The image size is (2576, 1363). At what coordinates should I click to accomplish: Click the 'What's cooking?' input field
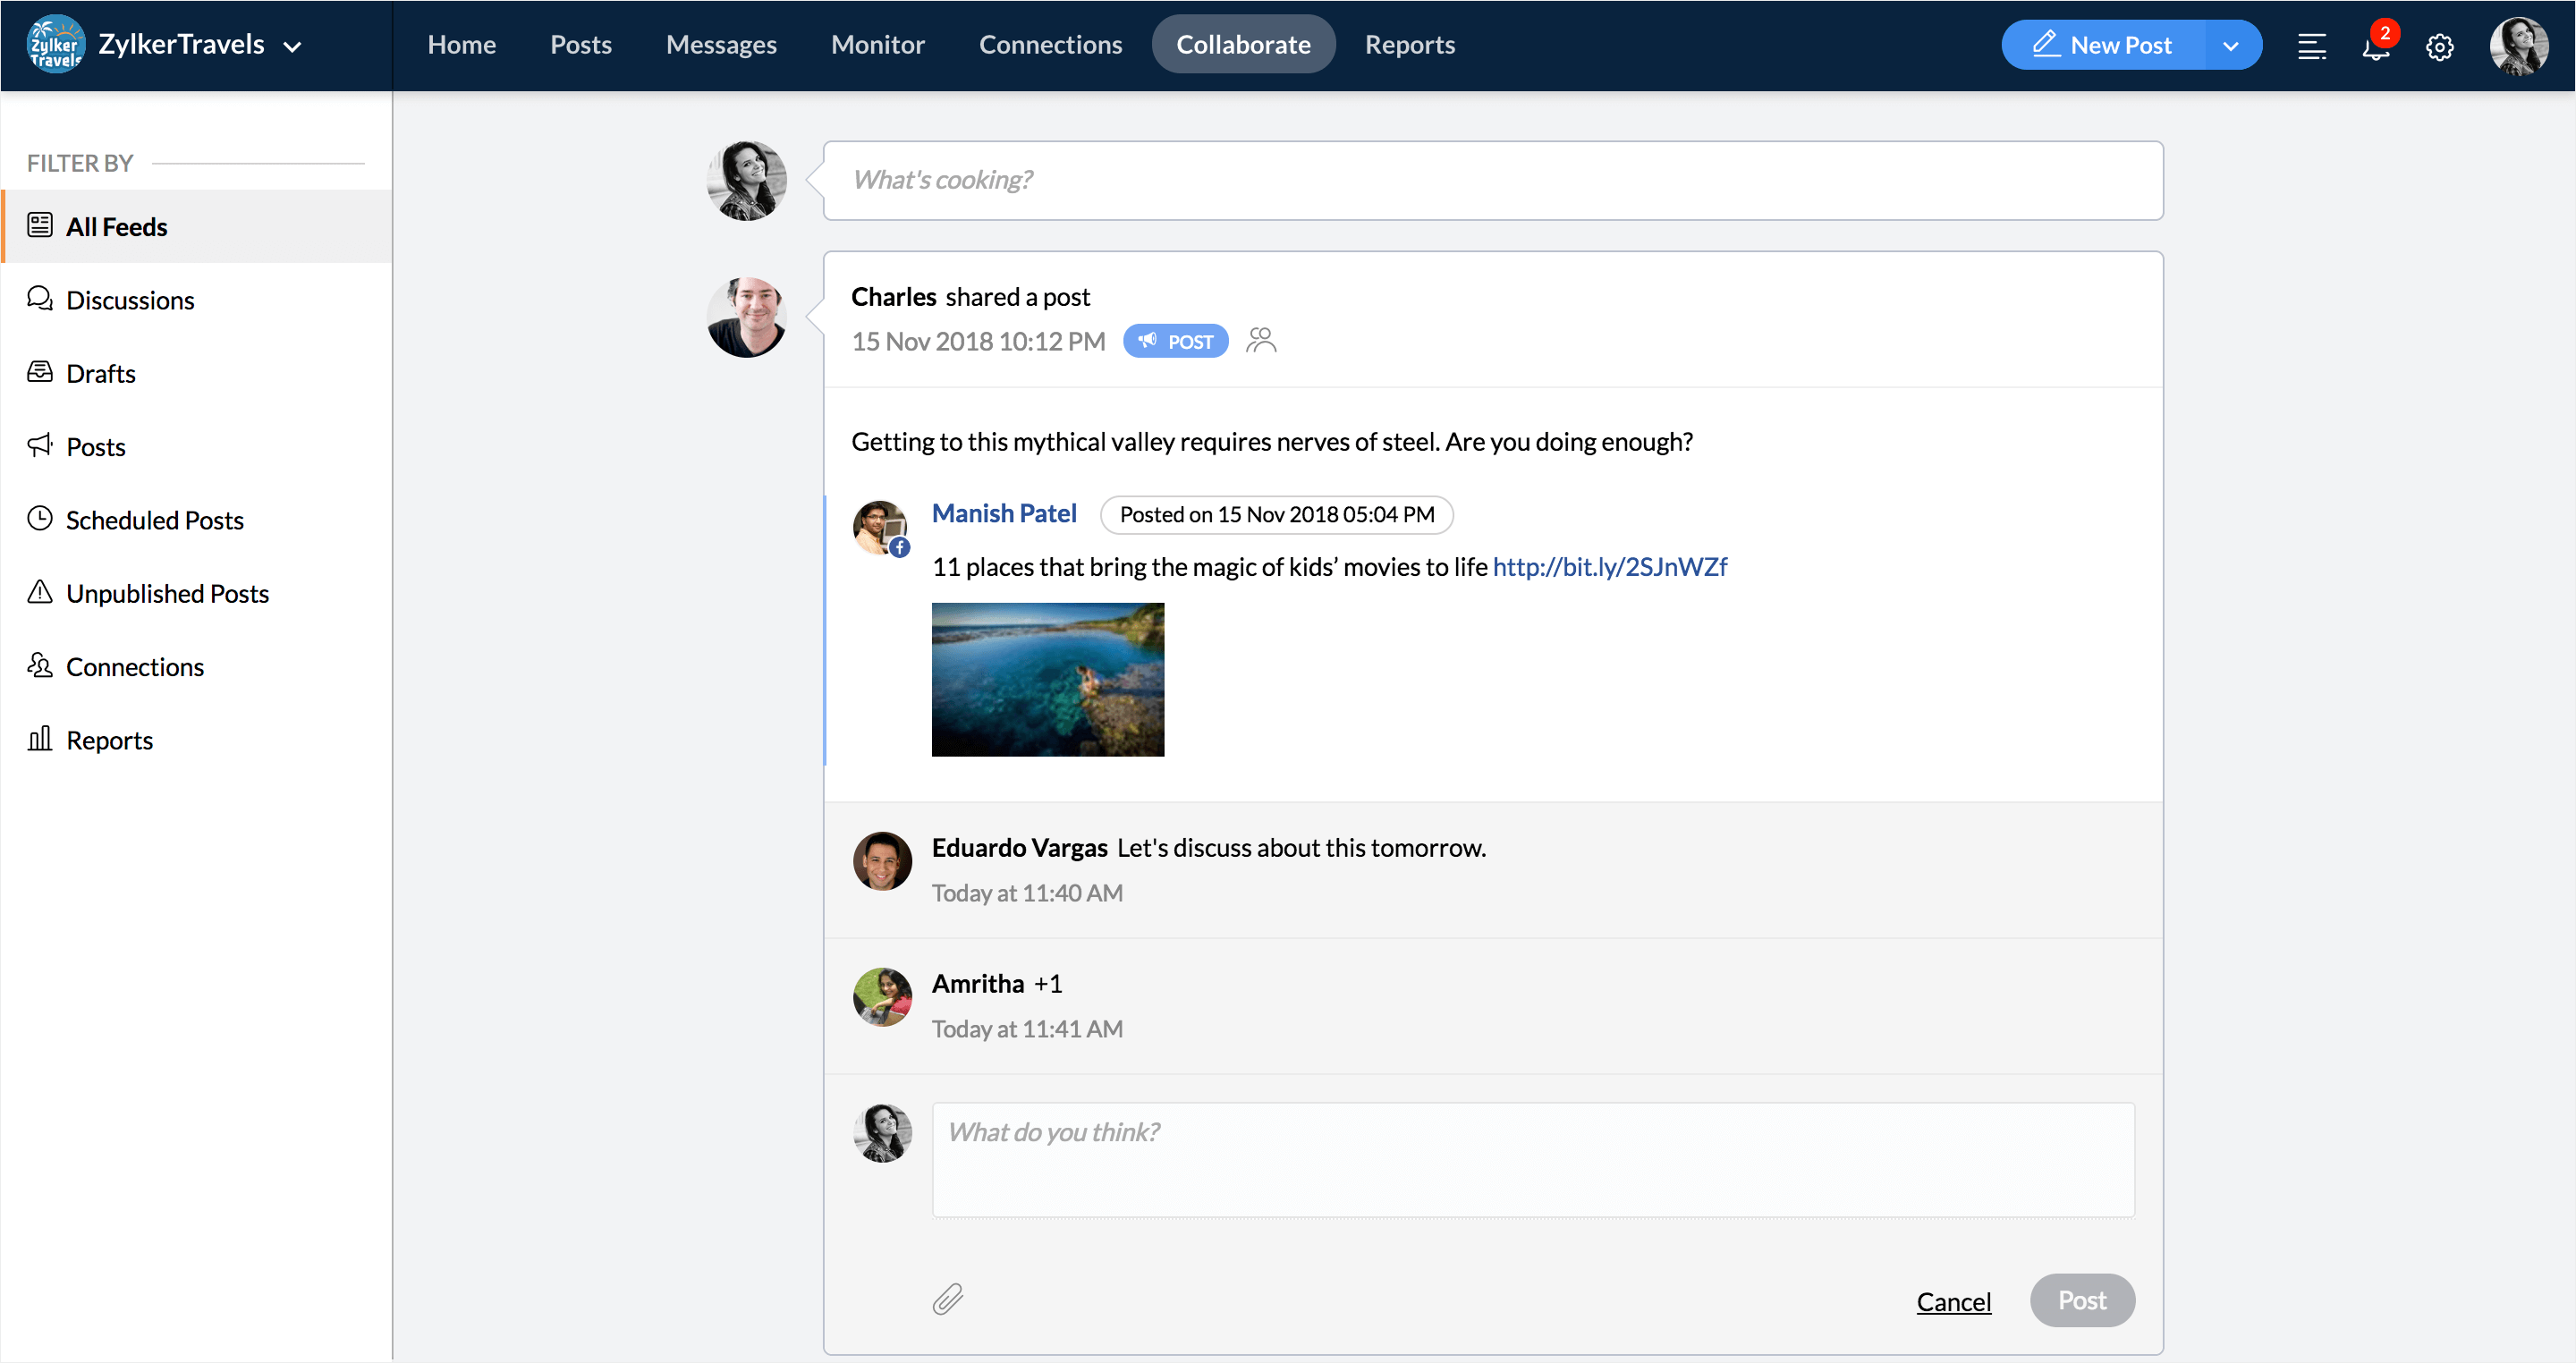(x=1492, y=180)
